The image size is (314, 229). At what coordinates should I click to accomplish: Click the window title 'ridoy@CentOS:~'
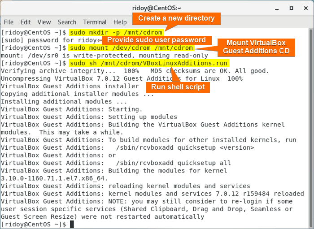[x=157, y=8]
